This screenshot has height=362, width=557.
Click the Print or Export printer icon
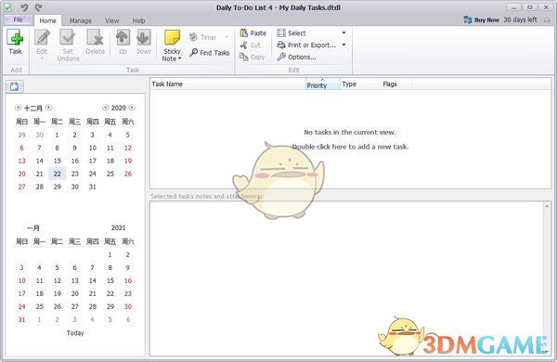pos(281,45)
